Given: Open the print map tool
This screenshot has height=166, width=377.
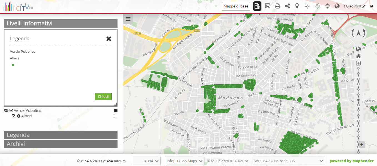Looking at the screenshot, I should pyautogui.click(x=278, y=6).
